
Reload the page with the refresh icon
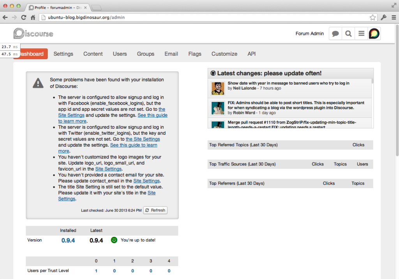click(24, 18)
